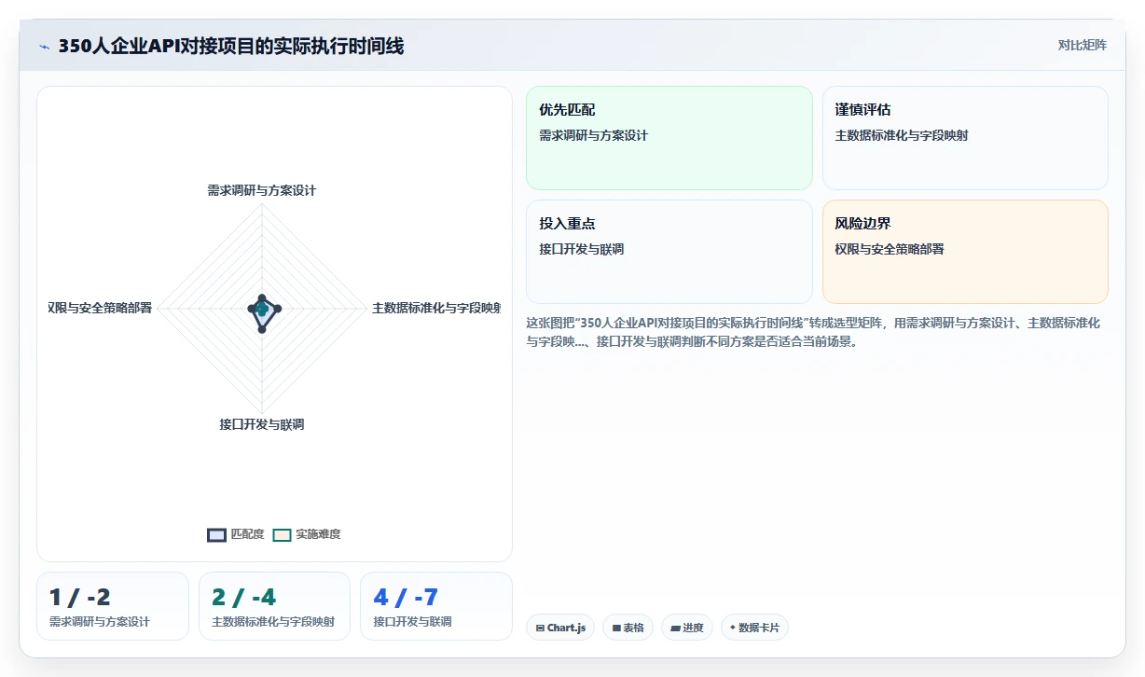Click the stat card showing 4 / -7
The image size is (1145, 677).
click(436, 606)
